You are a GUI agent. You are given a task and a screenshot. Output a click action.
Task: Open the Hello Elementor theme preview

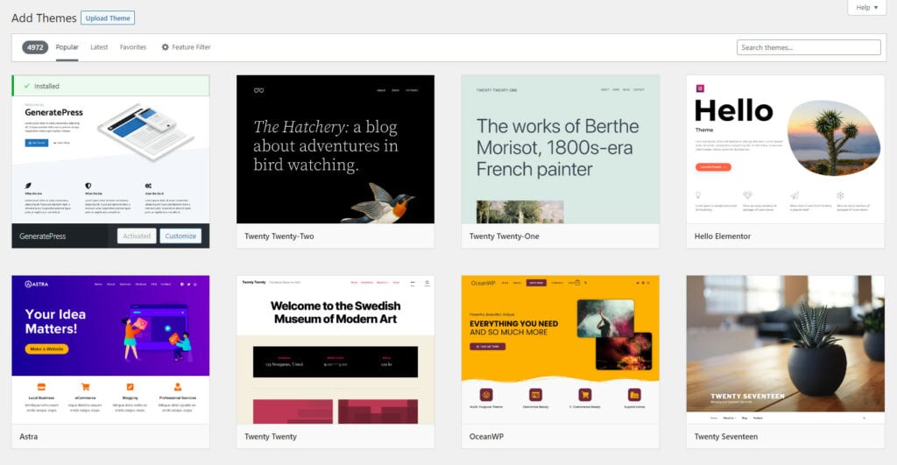786,149
